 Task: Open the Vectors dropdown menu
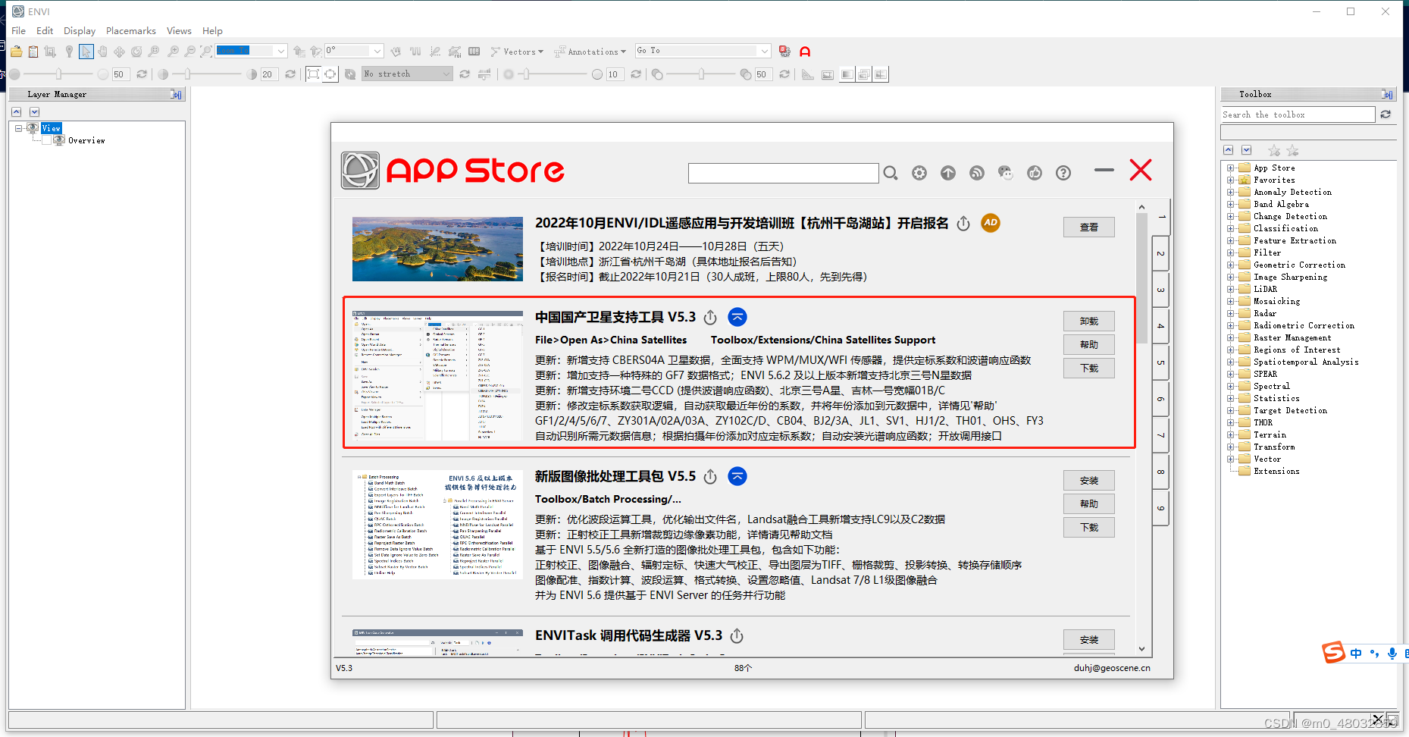[517, 52]
